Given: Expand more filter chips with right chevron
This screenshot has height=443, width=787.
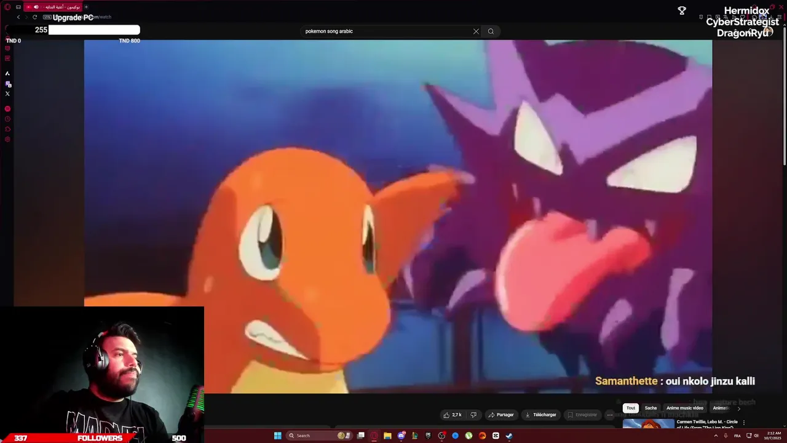Looking at the screenshot, I should (738, 409).
